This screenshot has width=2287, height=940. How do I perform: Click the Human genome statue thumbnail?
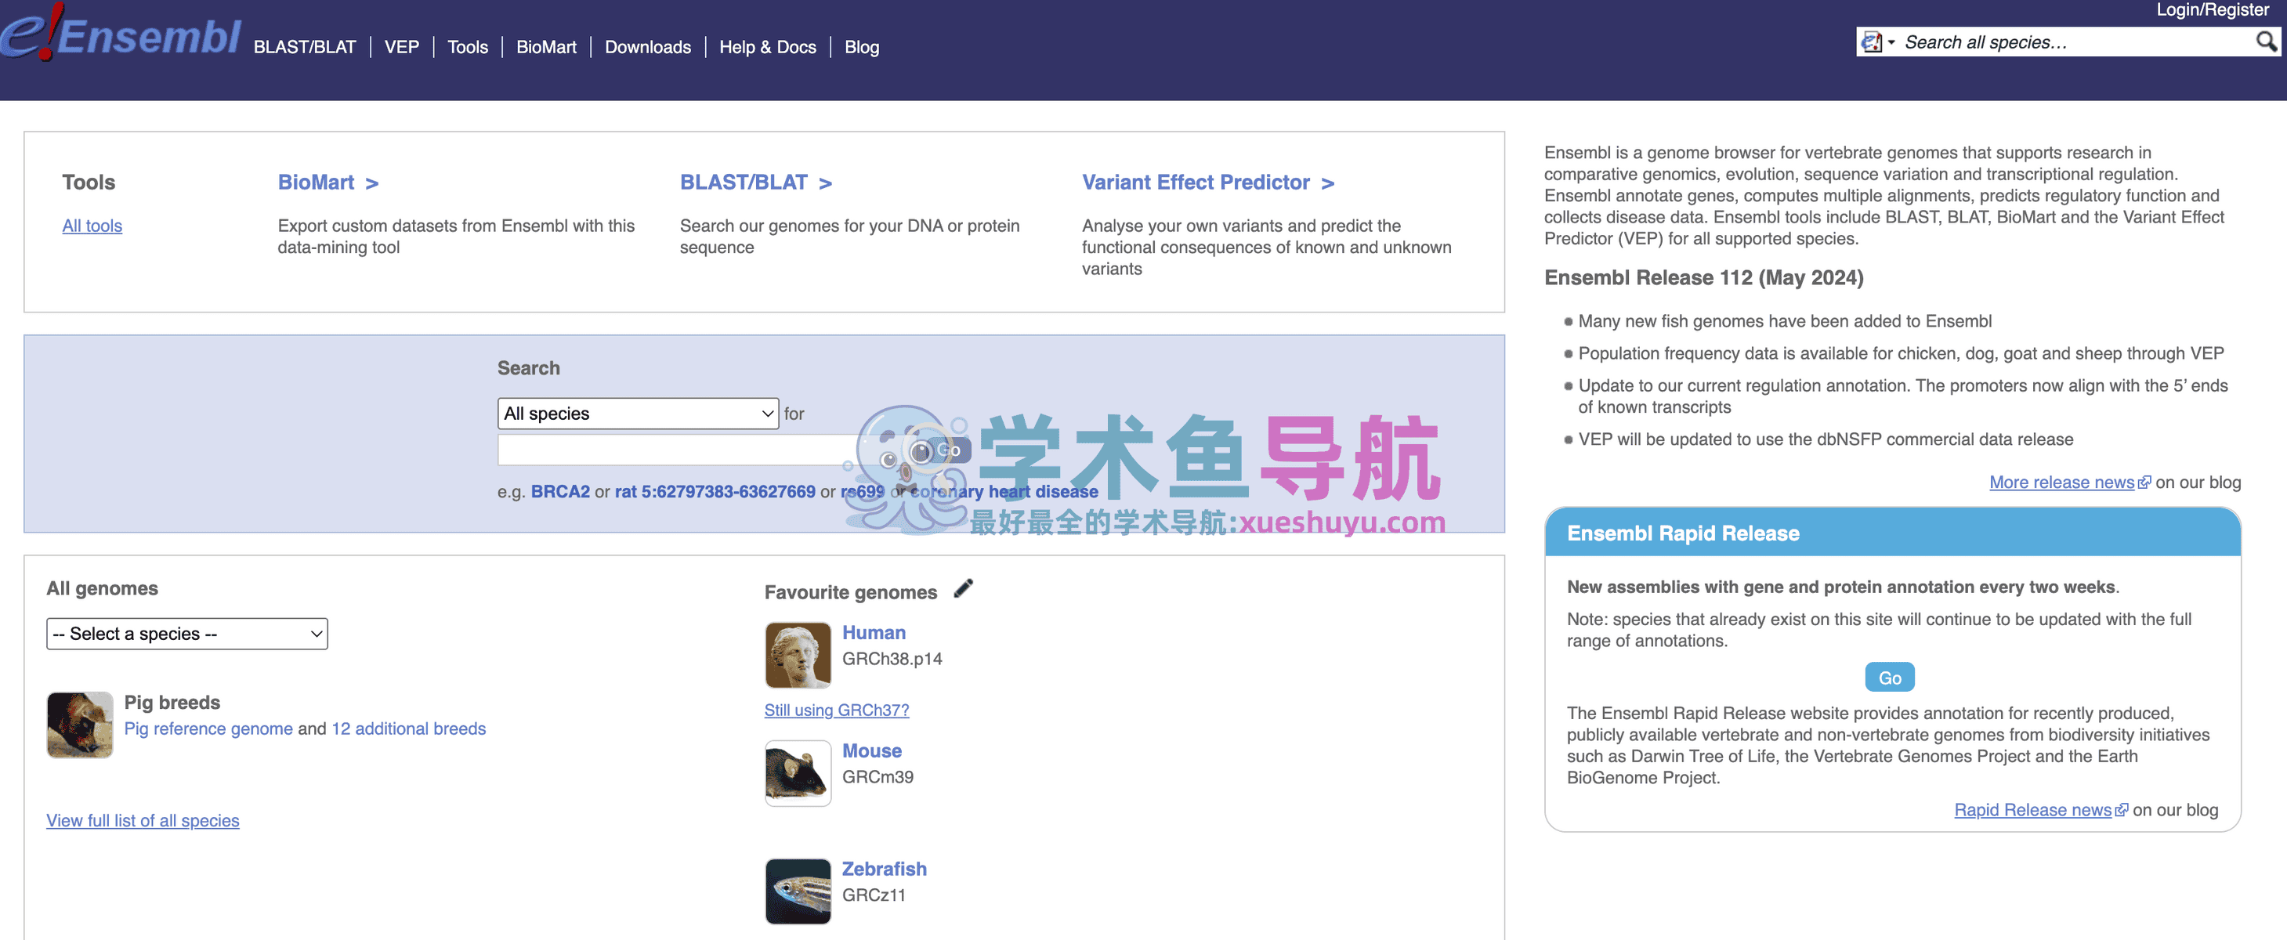coord(798,655)
